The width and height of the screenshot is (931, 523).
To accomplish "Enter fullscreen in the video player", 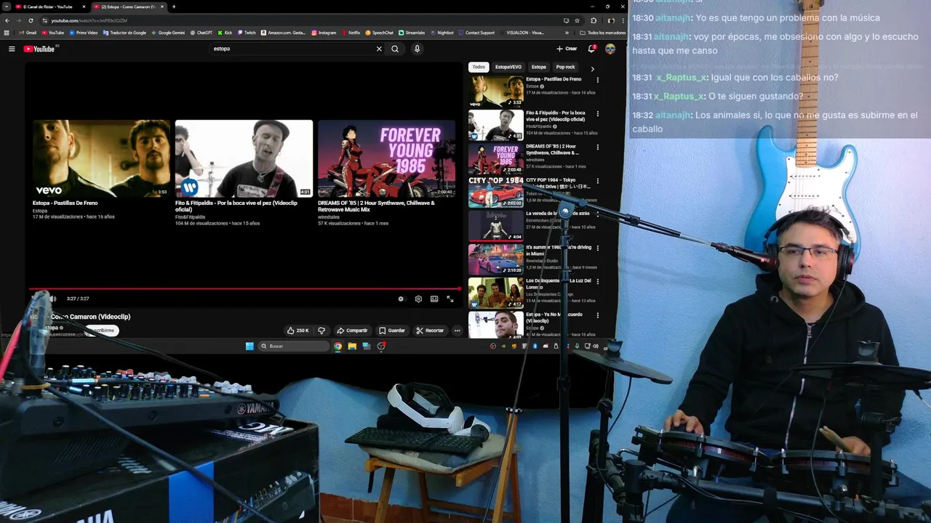I will point(450,299).
